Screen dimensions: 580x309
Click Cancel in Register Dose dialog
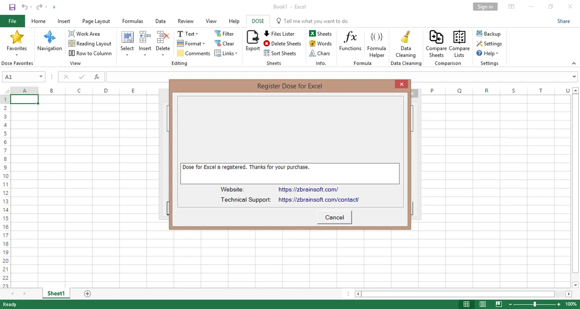pyautogui.click(x=334, y=217)
